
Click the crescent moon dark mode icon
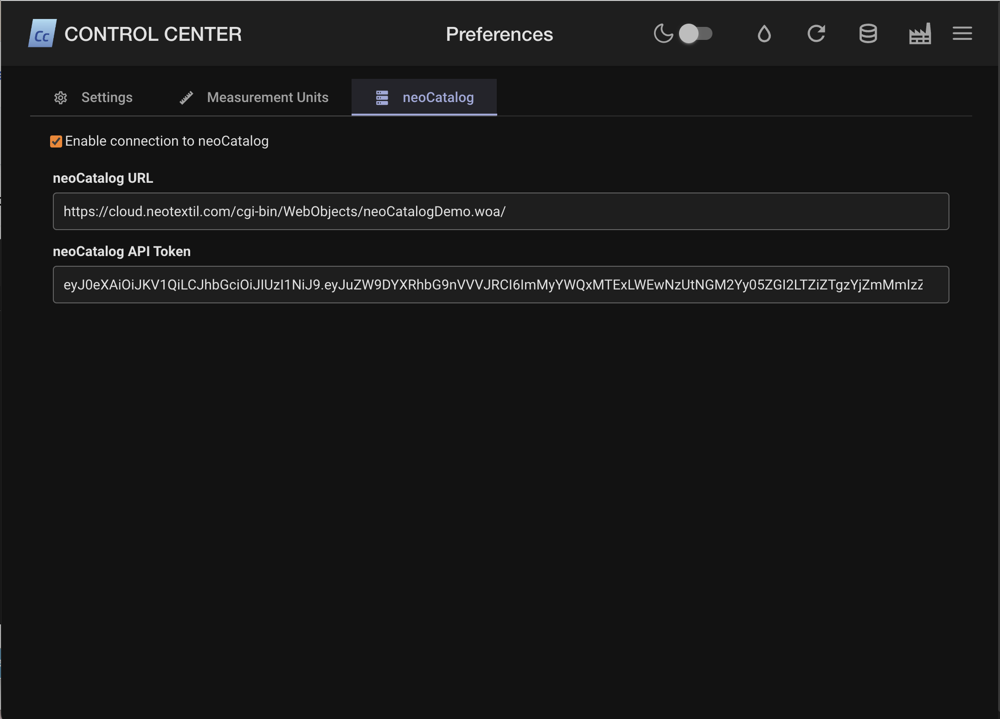[x=663, y=33]
